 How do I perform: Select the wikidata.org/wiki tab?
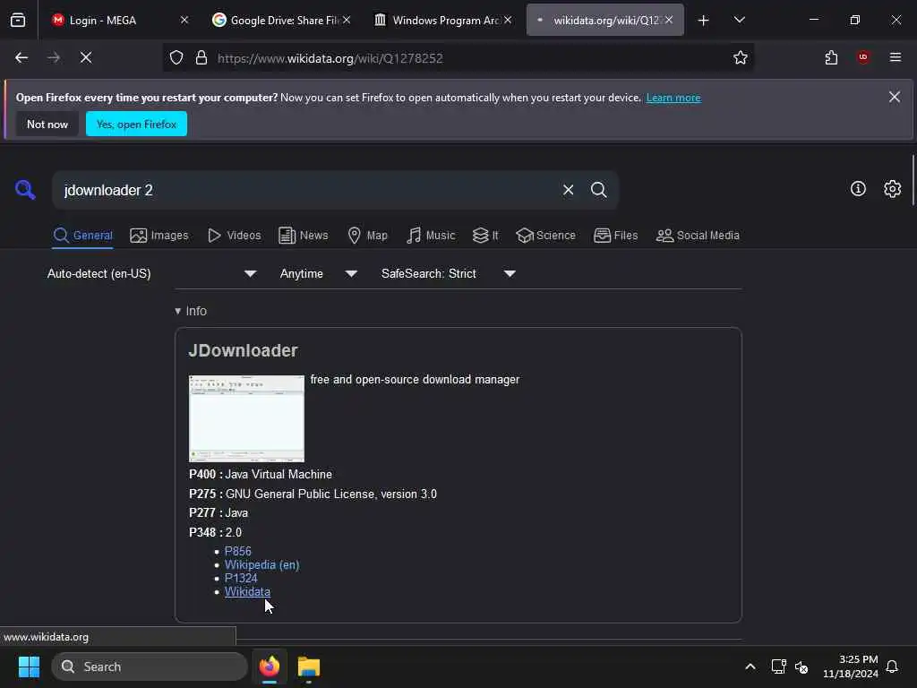[x=604, y=21]
